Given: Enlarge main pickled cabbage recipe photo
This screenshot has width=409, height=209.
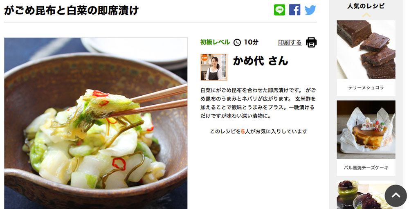Looking at the screenshot, I should pos(96,123).
